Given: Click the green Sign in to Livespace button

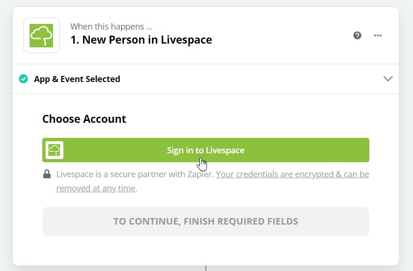Looking at the screenshot, I should coord(206,150).
